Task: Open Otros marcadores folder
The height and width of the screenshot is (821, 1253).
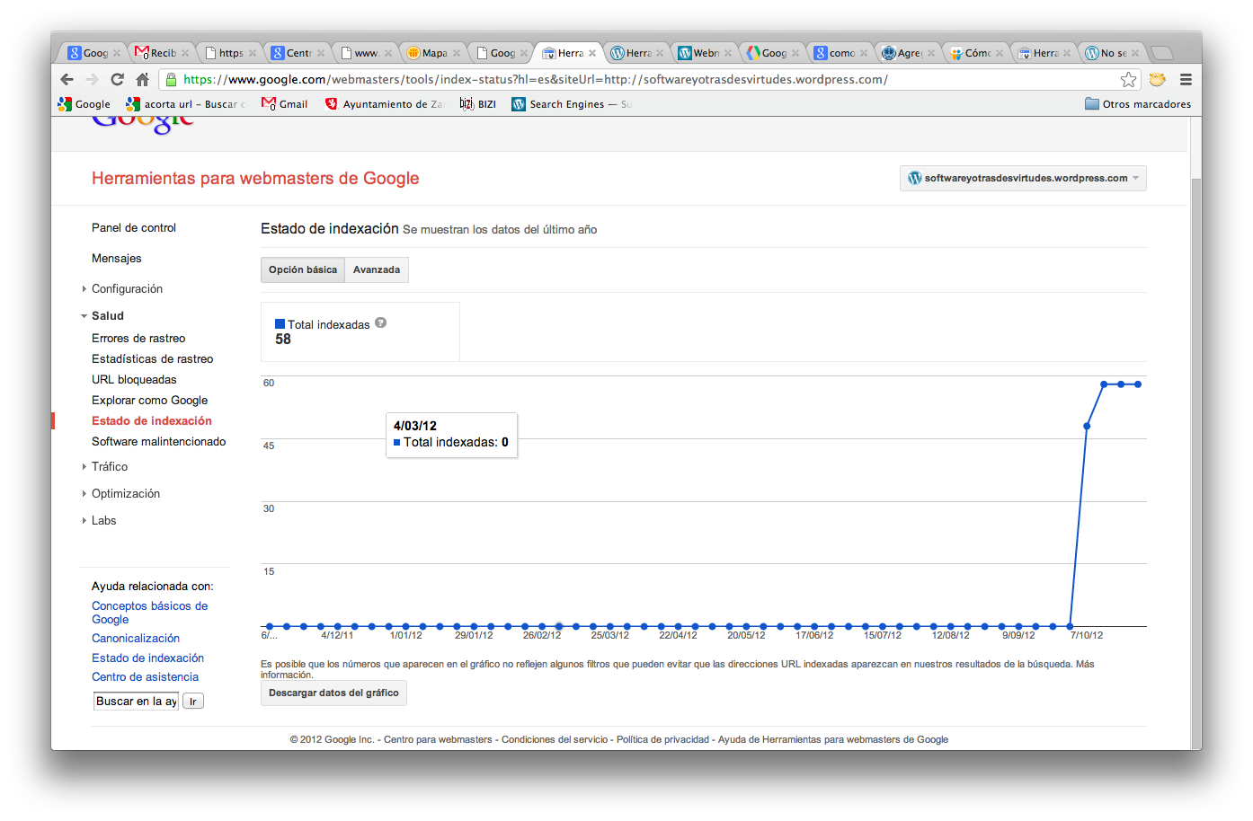Action: (1138, 104)
